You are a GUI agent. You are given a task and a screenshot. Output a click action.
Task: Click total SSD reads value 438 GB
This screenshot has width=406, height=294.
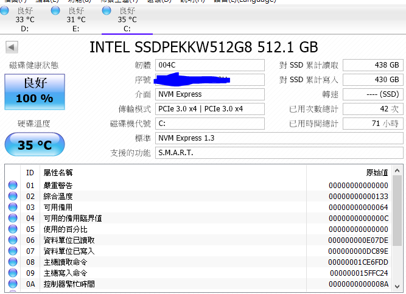[x=373, y=65]
